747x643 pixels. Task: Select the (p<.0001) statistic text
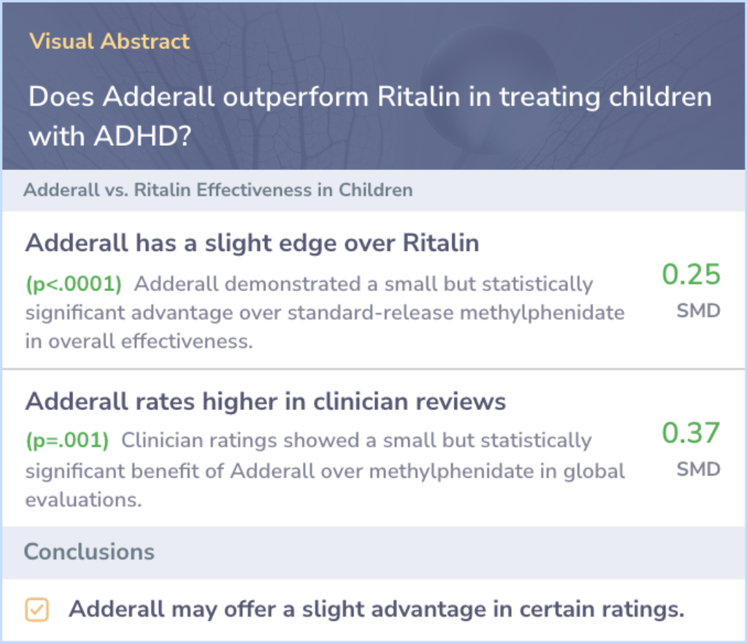74,284
